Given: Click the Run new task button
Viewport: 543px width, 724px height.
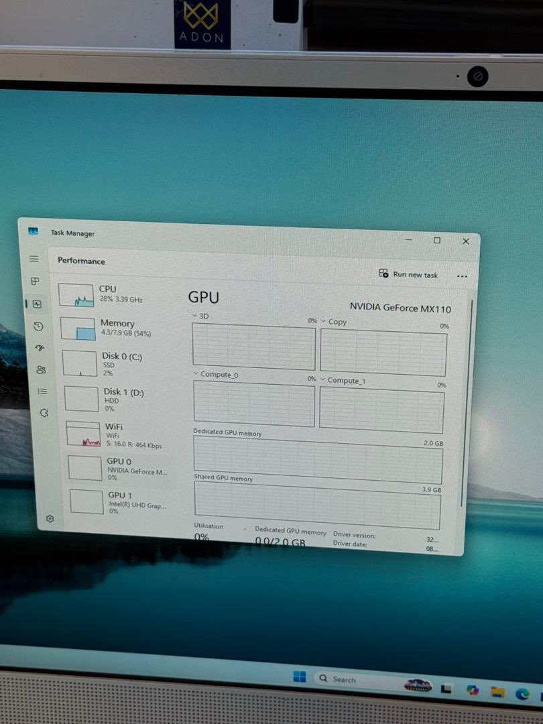Looking at the screenshot, I should pos(408,274).
